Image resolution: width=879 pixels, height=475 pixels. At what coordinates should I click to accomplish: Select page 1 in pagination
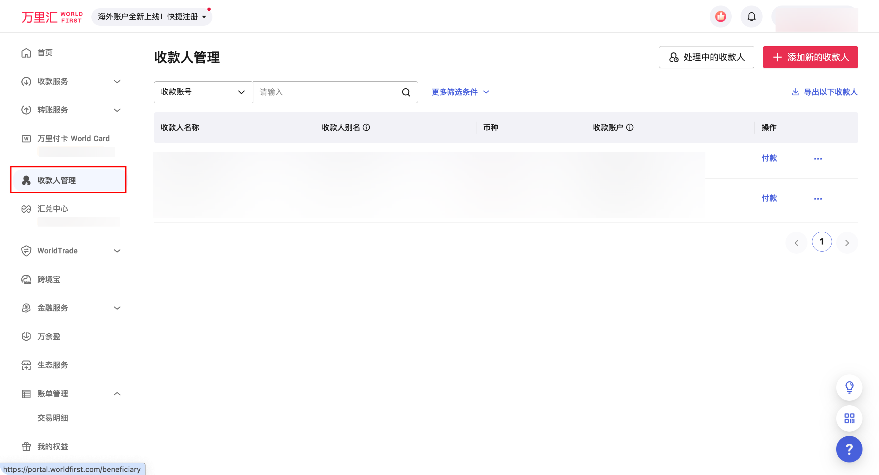[x=822, y=241]
